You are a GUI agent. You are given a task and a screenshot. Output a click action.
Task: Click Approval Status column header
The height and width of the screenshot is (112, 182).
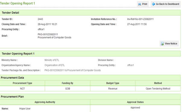point(135,102)
